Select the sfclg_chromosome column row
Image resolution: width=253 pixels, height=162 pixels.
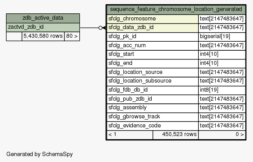pyautogui.click(x=176, y=19)
